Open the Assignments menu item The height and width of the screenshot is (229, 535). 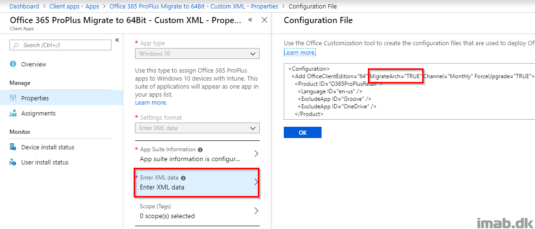point(38,113)
